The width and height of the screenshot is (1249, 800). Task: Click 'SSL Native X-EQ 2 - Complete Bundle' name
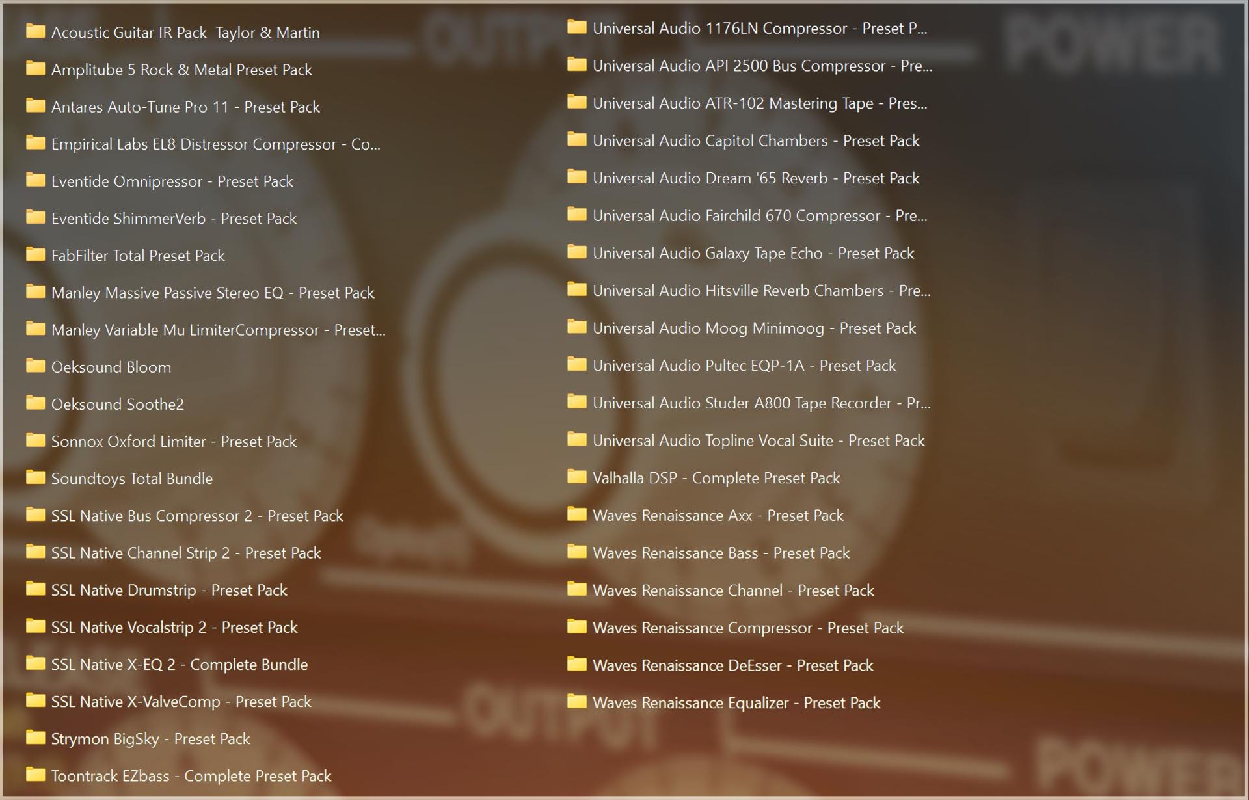point(180,665)
